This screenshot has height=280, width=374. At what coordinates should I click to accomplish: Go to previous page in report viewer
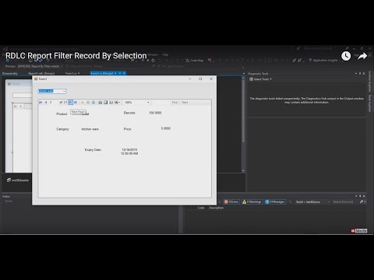(x=46, y=103)
